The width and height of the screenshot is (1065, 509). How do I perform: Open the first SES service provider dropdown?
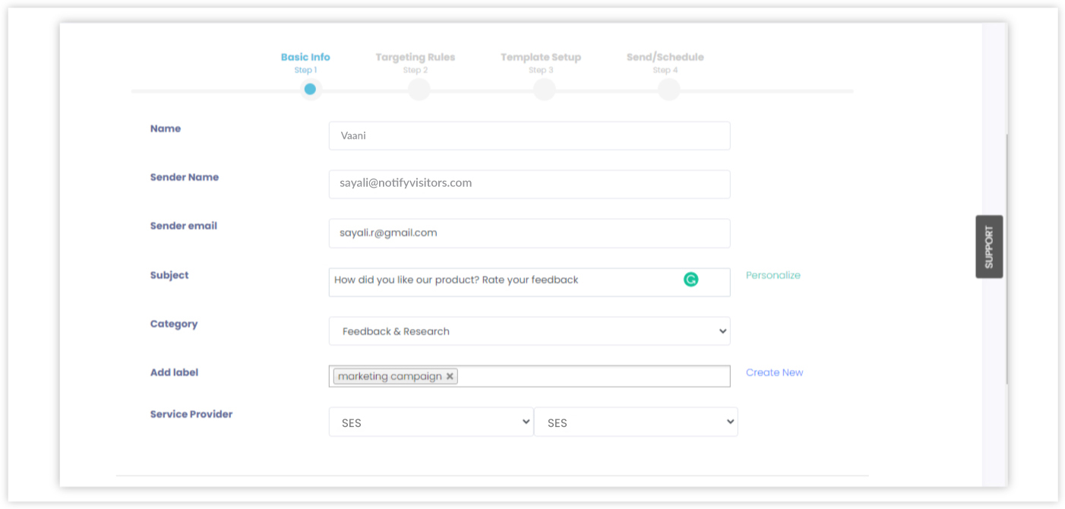431,422
